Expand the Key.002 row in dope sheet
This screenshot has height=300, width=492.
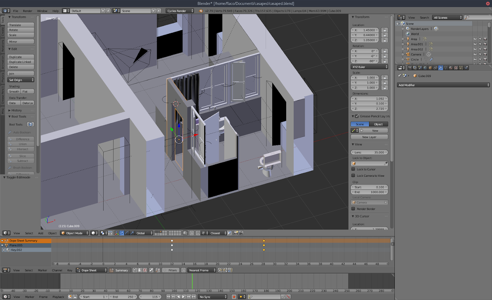point(4,250)
